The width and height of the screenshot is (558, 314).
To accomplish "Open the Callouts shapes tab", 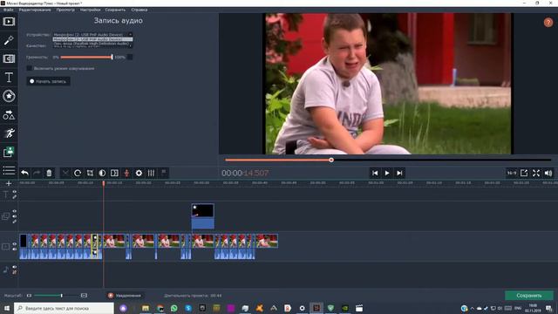I will 9,114.
